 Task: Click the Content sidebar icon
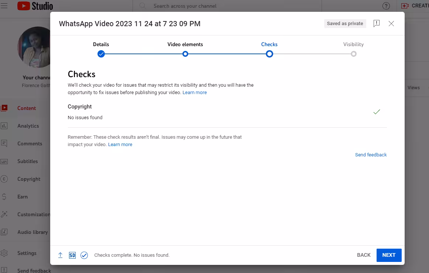(x=4, y=108)
